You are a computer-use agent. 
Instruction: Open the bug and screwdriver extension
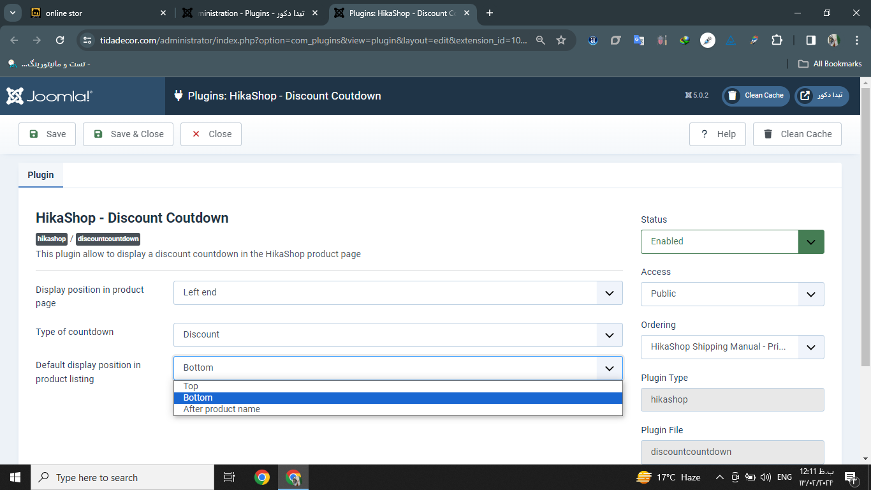[x=662, y=40]
